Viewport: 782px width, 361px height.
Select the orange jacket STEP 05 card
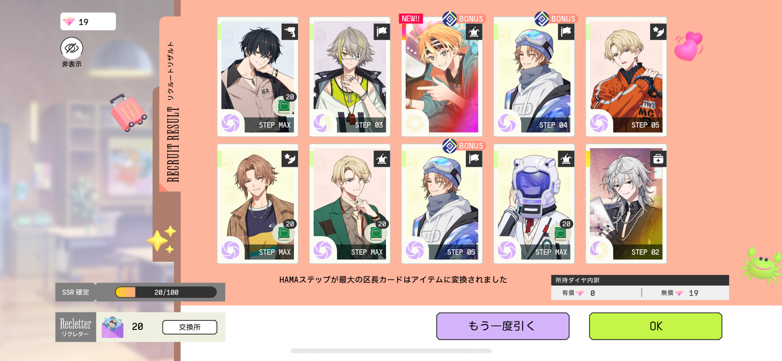[x=626, y=77]
